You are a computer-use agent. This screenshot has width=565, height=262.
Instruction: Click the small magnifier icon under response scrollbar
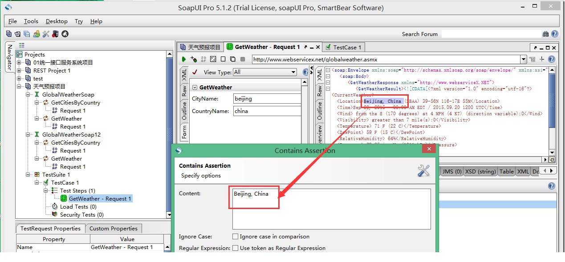point(552,160)
